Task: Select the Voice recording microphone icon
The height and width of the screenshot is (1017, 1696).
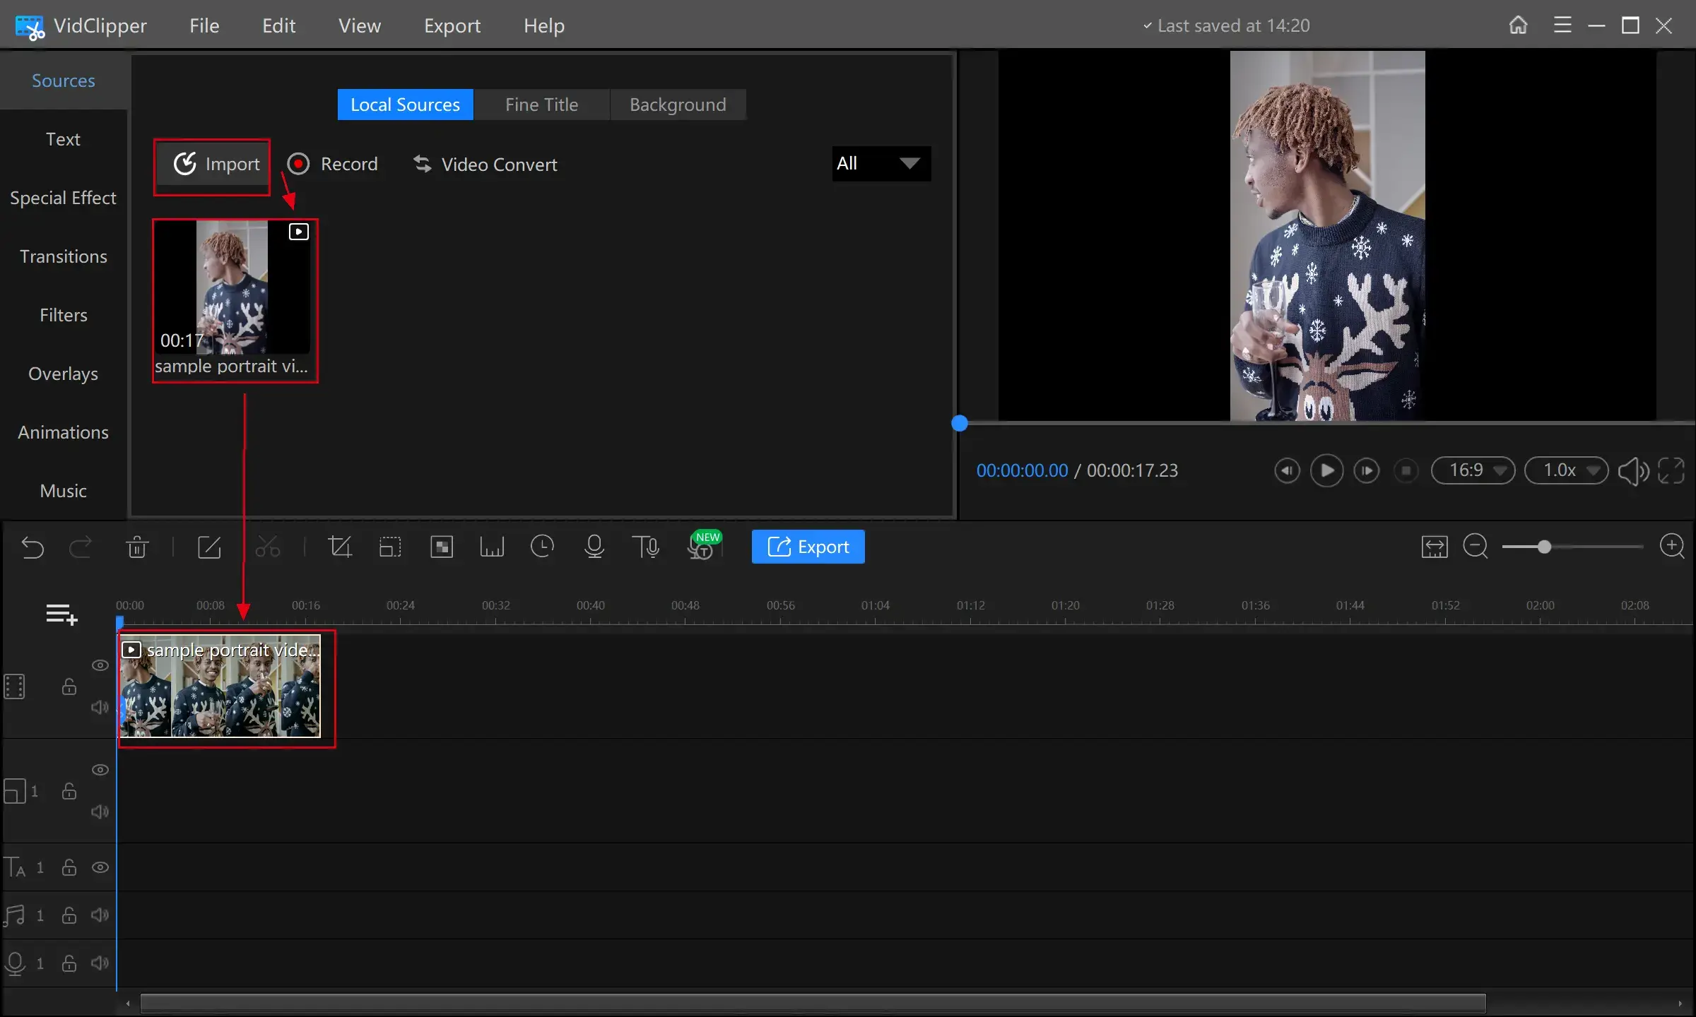Action: [x=595, y=547]
